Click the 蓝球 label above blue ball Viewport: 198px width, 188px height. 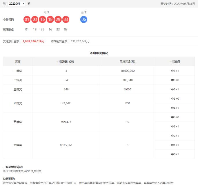(x=84, y=12)
